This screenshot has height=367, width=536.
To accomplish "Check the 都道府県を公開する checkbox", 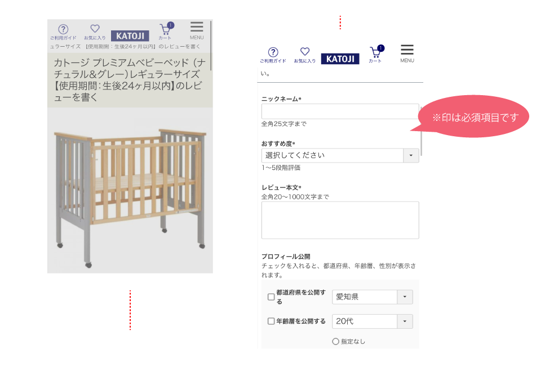I will (271, 297).
